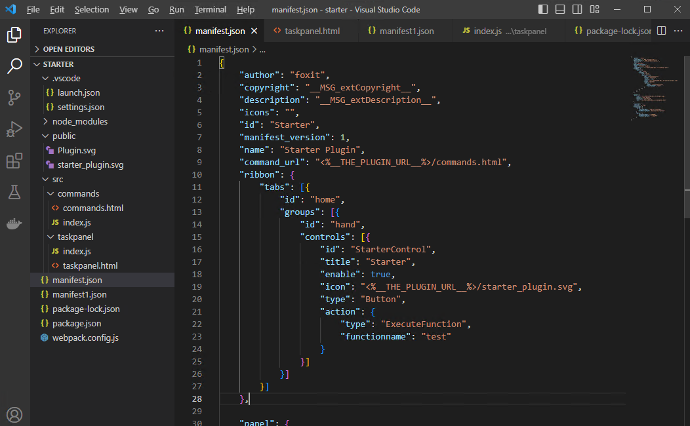Open the Source Control view icon

[x=14, y=98]
